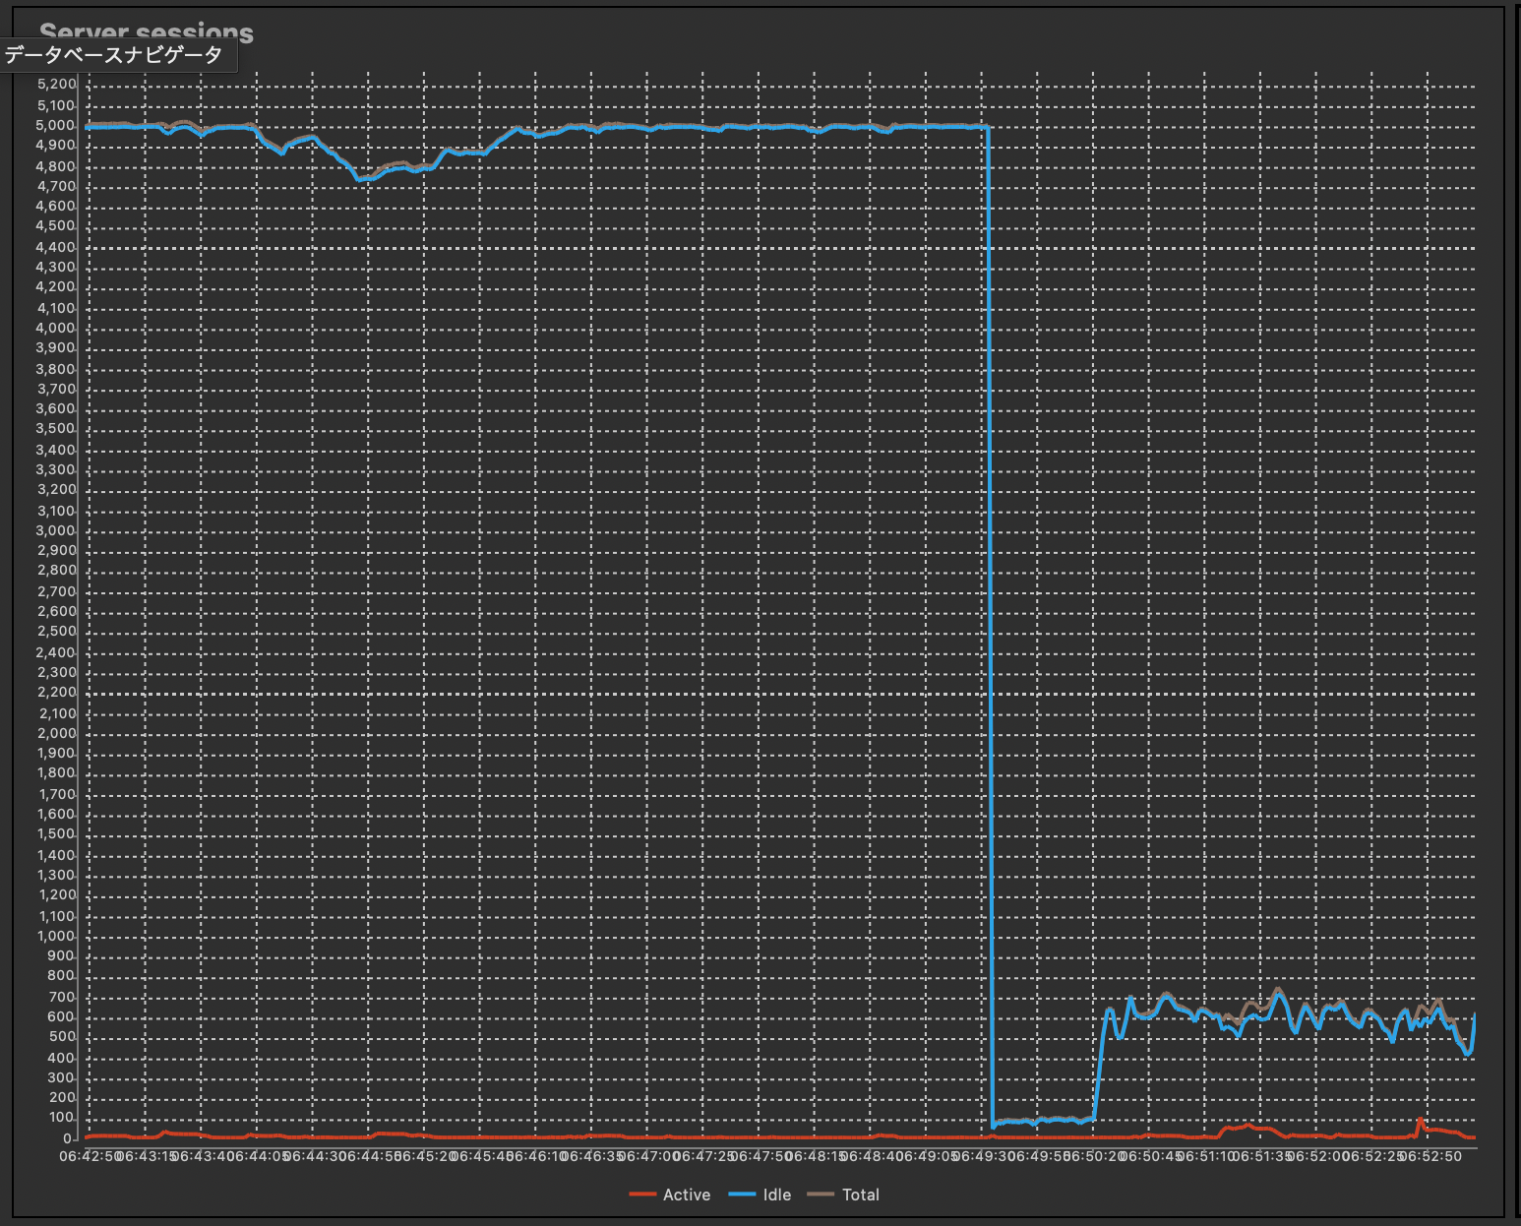Click the 0 y-axis baseline label
The image size is (1521, 1226).
tap(69, 1138)
